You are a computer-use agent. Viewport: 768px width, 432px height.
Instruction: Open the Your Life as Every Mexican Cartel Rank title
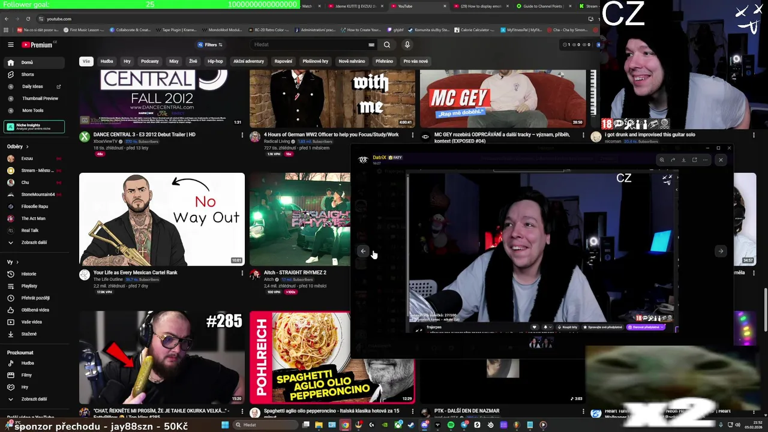136,272
